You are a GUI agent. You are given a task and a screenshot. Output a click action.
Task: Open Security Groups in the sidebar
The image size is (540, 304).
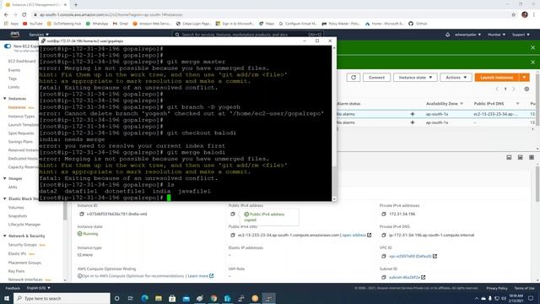pos(23,245)
